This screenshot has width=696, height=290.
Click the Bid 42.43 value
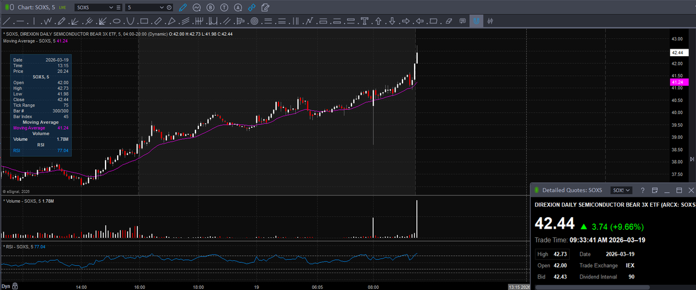560,277
